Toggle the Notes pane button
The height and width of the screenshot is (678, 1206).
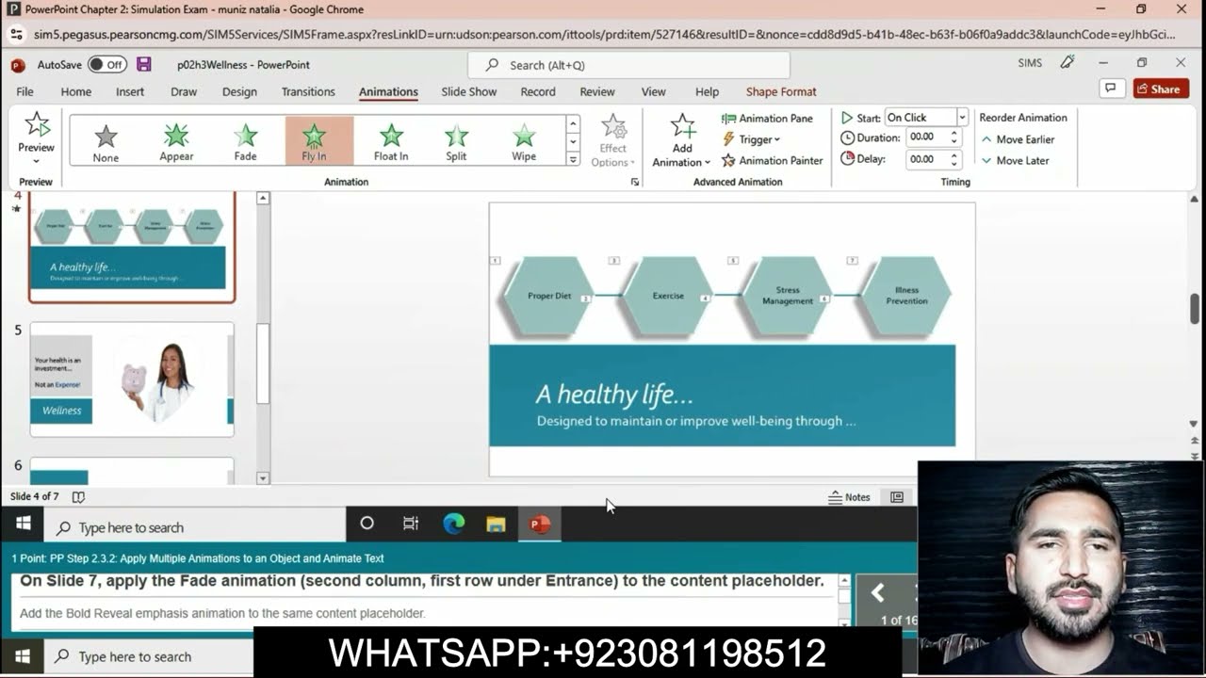849,497
